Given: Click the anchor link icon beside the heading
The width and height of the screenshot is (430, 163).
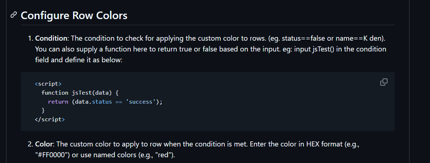Looking at the screenshot, I should point(14,15).
